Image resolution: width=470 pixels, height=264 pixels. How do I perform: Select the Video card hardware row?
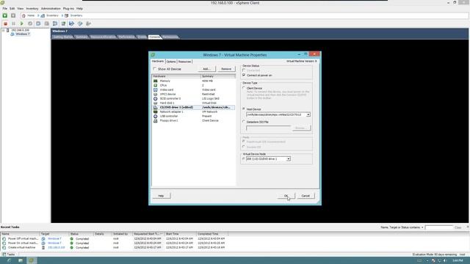point(193,89)
